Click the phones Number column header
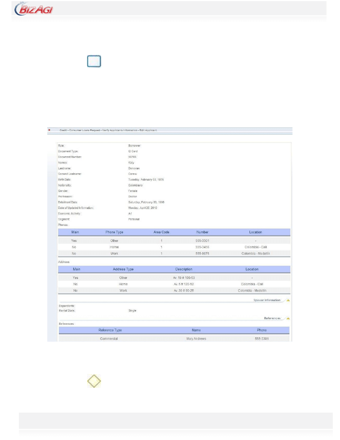The height and width of the screenshot is (440, 340). pyautogui.click(x=202, y=232)
